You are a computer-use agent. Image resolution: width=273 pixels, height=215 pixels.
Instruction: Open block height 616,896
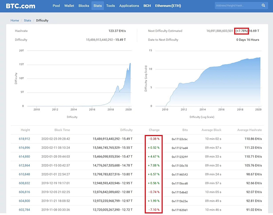tap(24, 148)
